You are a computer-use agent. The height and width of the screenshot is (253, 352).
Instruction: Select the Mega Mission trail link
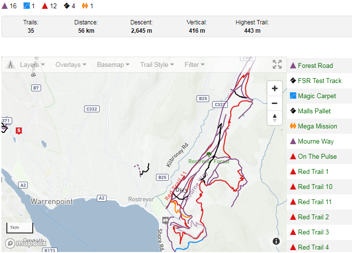coord(317,126)
